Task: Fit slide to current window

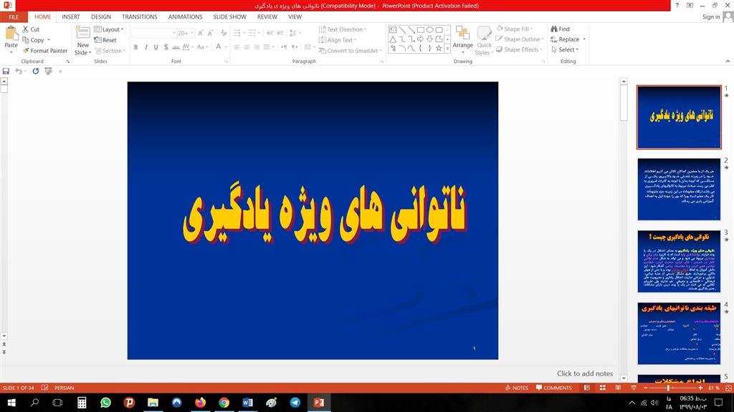Action: [x=727, y=388]
